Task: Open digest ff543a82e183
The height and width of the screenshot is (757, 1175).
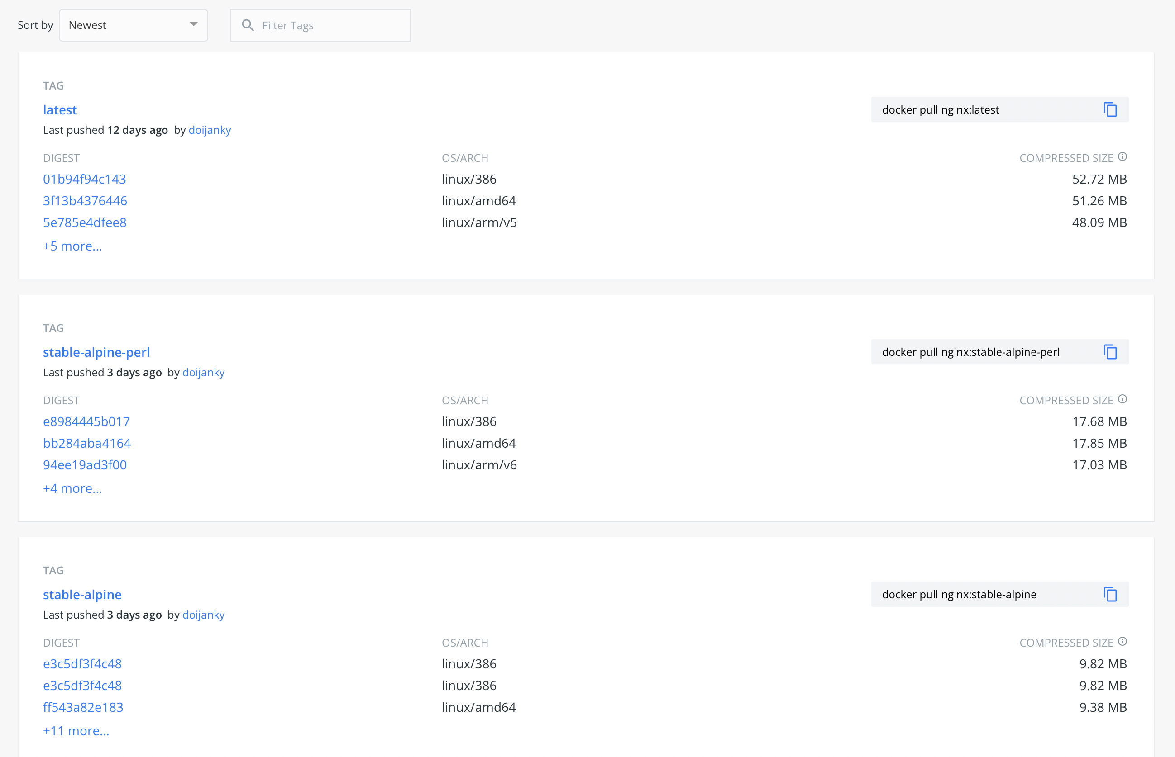Action: (83, 707)
